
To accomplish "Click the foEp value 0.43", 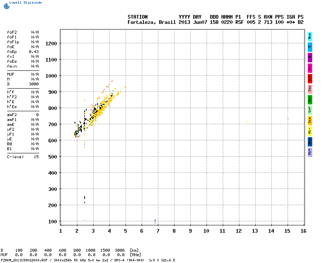I will [34, 52].
